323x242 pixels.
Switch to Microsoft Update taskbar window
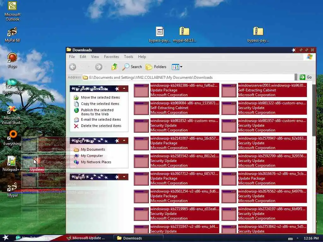(86, 238)
